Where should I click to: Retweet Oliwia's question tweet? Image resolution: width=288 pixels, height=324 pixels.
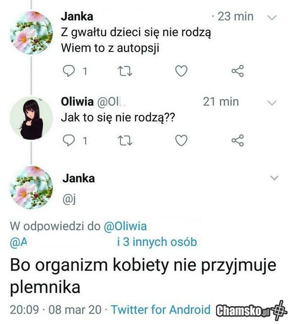pos(125,140)
